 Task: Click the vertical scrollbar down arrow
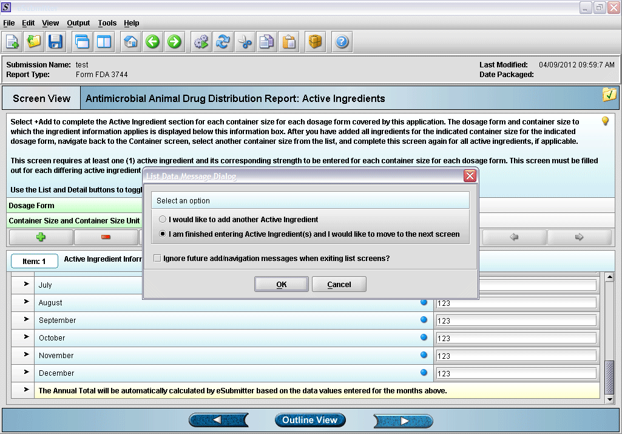pos(610,399)
